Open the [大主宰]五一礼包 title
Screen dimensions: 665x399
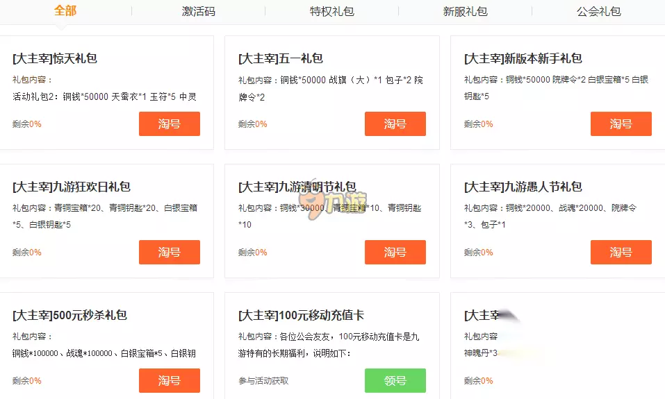click(281, 59)
